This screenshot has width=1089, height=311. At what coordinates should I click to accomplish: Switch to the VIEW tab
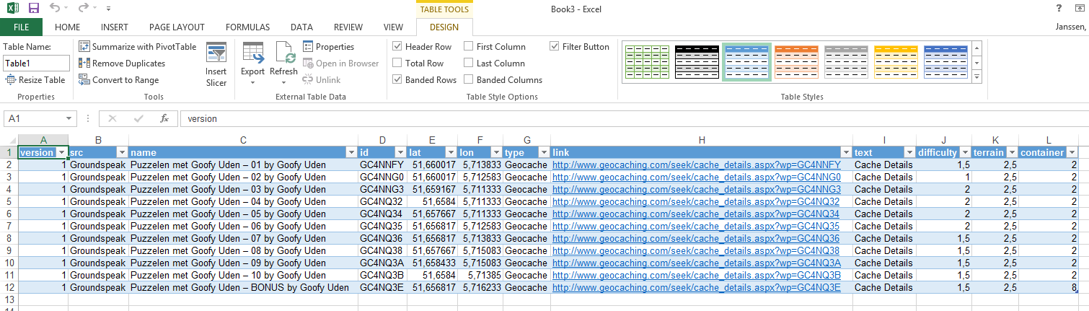(393, 27)
